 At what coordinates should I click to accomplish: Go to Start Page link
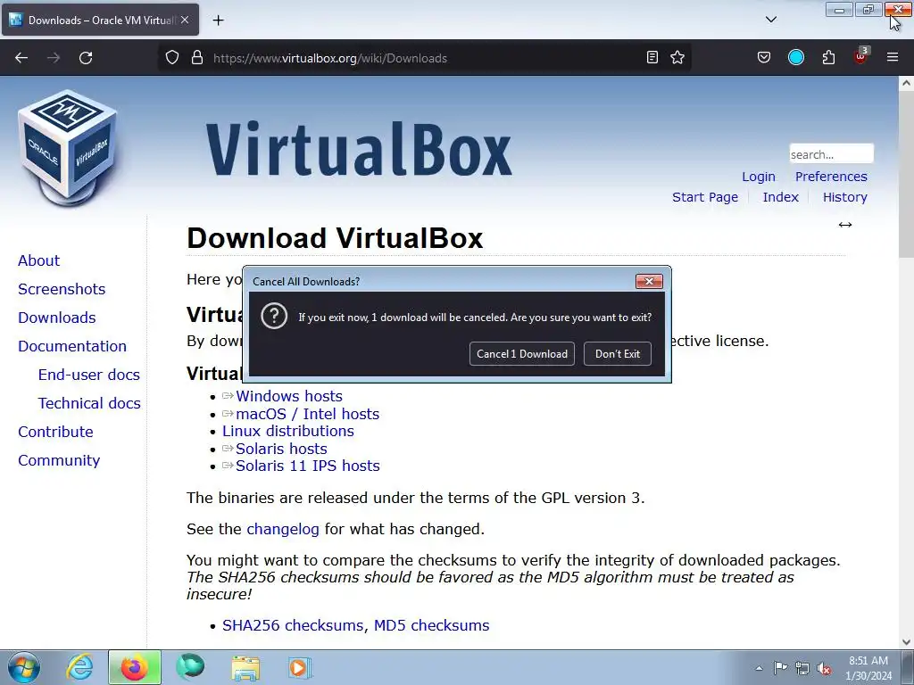[x=705, y=197]
